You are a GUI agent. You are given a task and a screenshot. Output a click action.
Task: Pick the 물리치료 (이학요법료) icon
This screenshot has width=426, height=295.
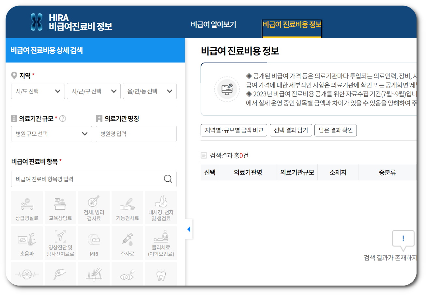tap(161, 243)
